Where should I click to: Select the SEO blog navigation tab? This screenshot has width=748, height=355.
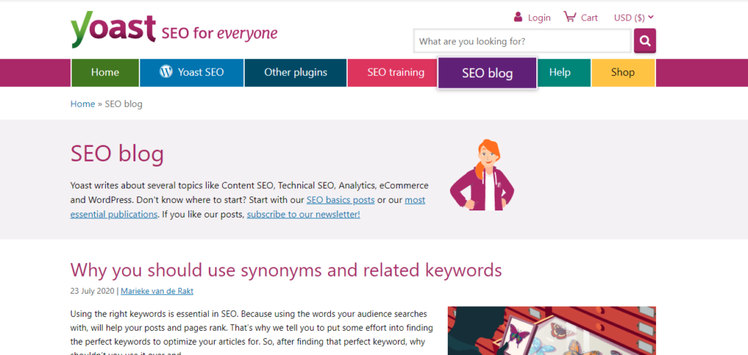click(487, 73)
